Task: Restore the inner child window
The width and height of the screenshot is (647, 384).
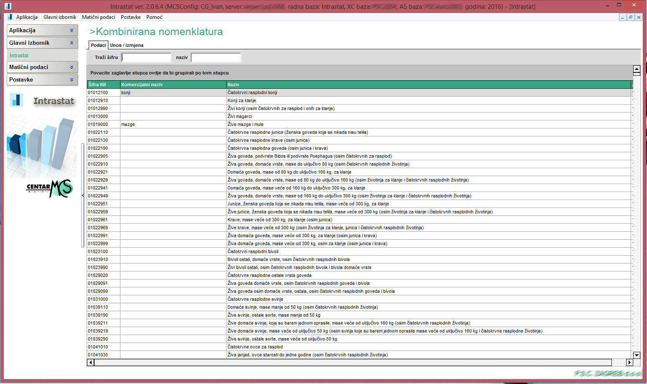Action: tap(630, 17)
